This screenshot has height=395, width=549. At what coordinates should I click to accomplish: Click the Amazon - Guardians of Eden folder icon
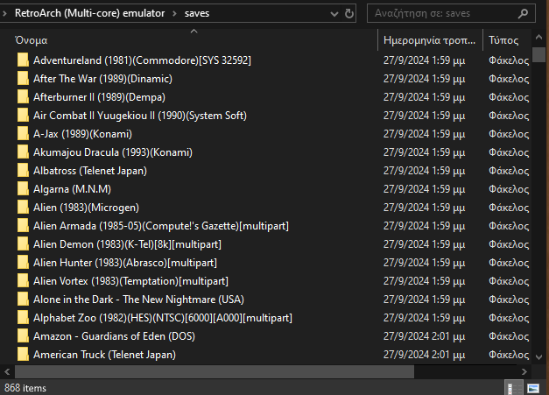pyautogui.click(x=23, y=335)
